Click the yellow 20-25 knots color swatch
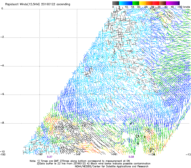The width and height of the screenshot is (191, 168). click(x=142, y=3)
